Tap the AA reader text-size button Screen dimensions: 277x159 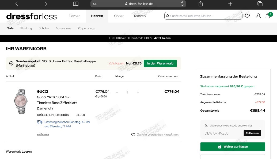[x=94, y=4]
